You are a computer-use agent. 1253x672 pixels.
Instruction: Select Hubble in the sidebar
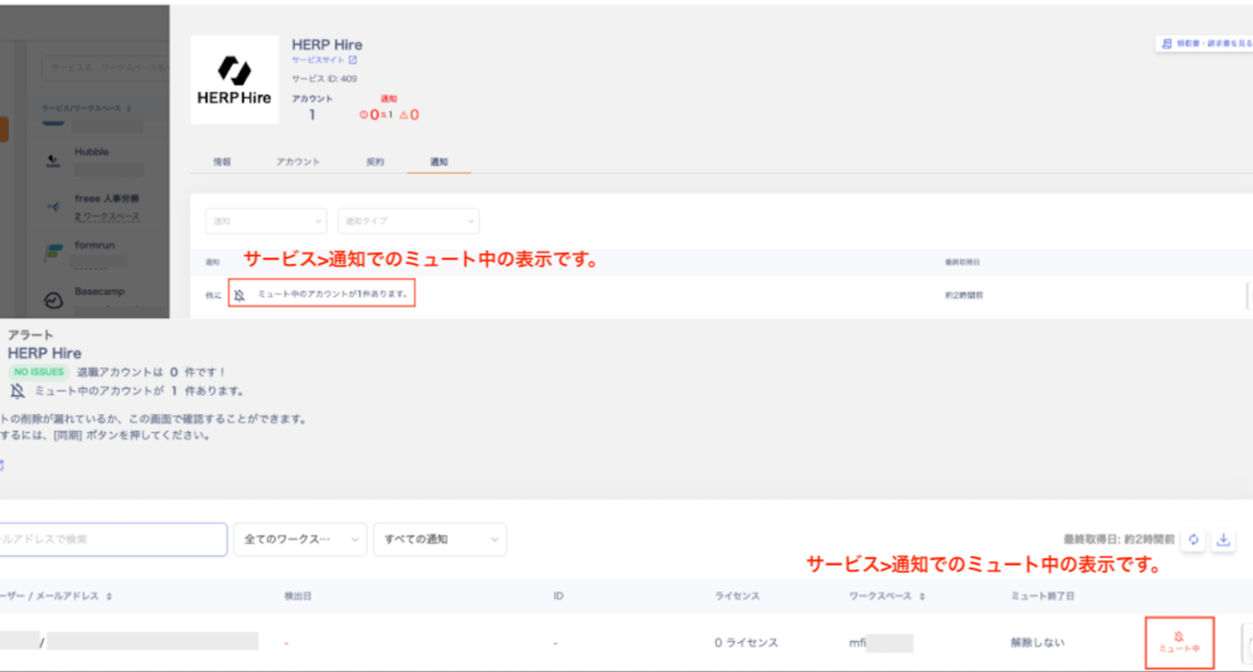[x=92, y=152]
